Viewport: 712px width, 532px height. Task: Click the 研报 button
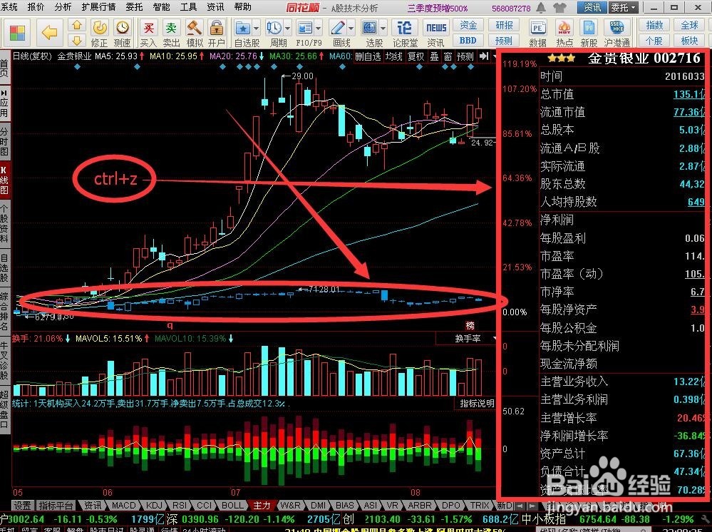[x=504, y=26]
